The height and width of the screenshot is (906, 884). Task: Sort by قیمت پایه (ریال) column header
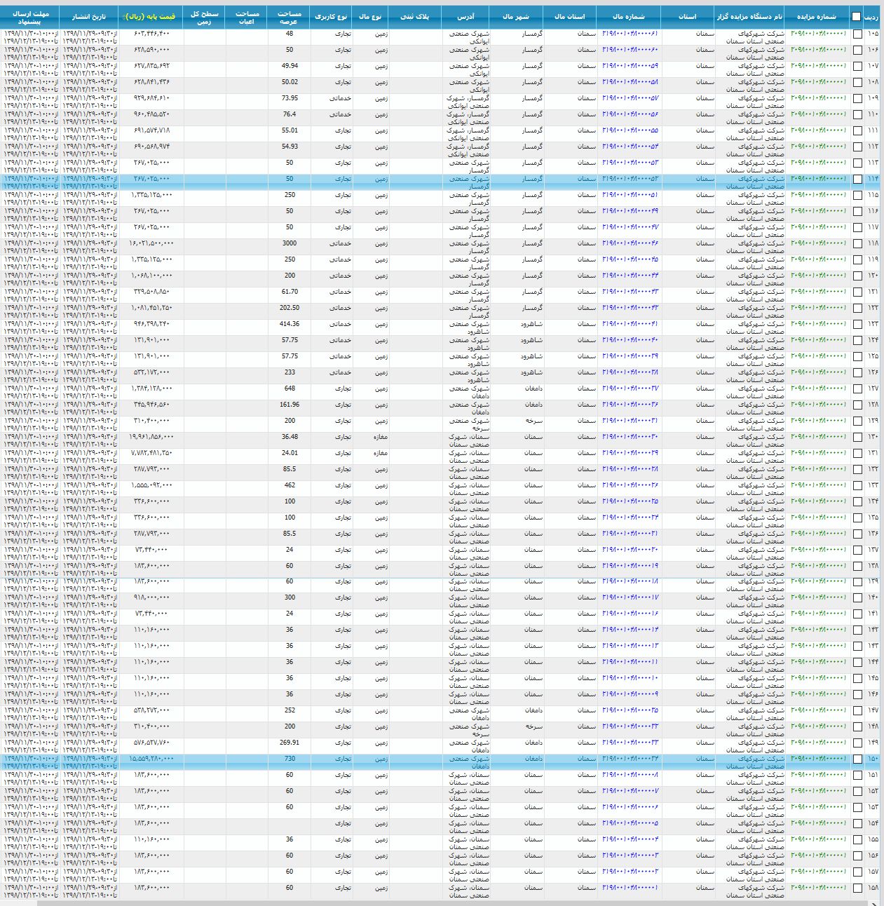pyautogui.click(x=151, y=17)
